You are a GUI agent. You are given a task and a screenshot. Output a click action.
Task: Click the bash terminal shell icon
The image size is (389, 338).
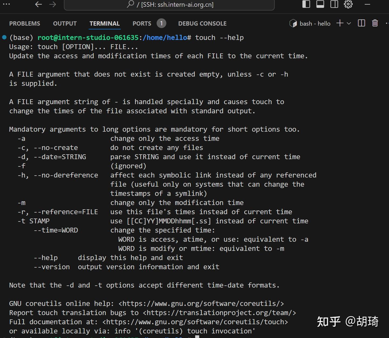(x=293, y=23)
